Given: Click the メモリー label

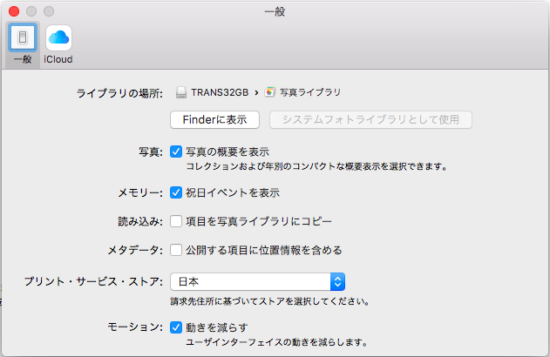Looking at the screenshot, I should click(x=140, y=192).
